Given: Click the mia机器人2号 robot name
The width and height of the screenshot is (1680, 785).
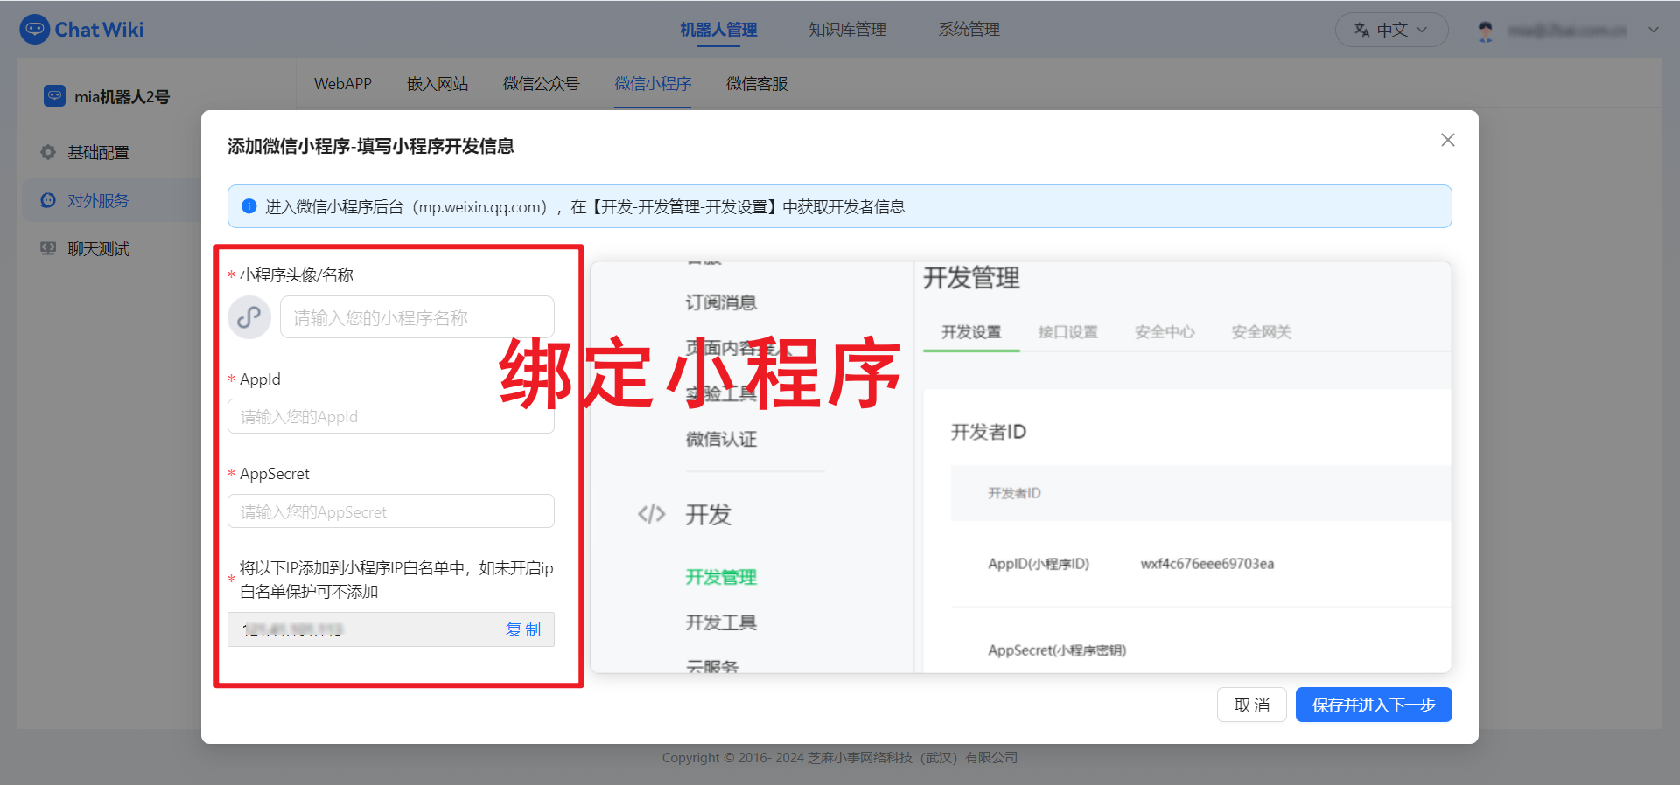Looking at the screenshot, I should pos(122,96).
